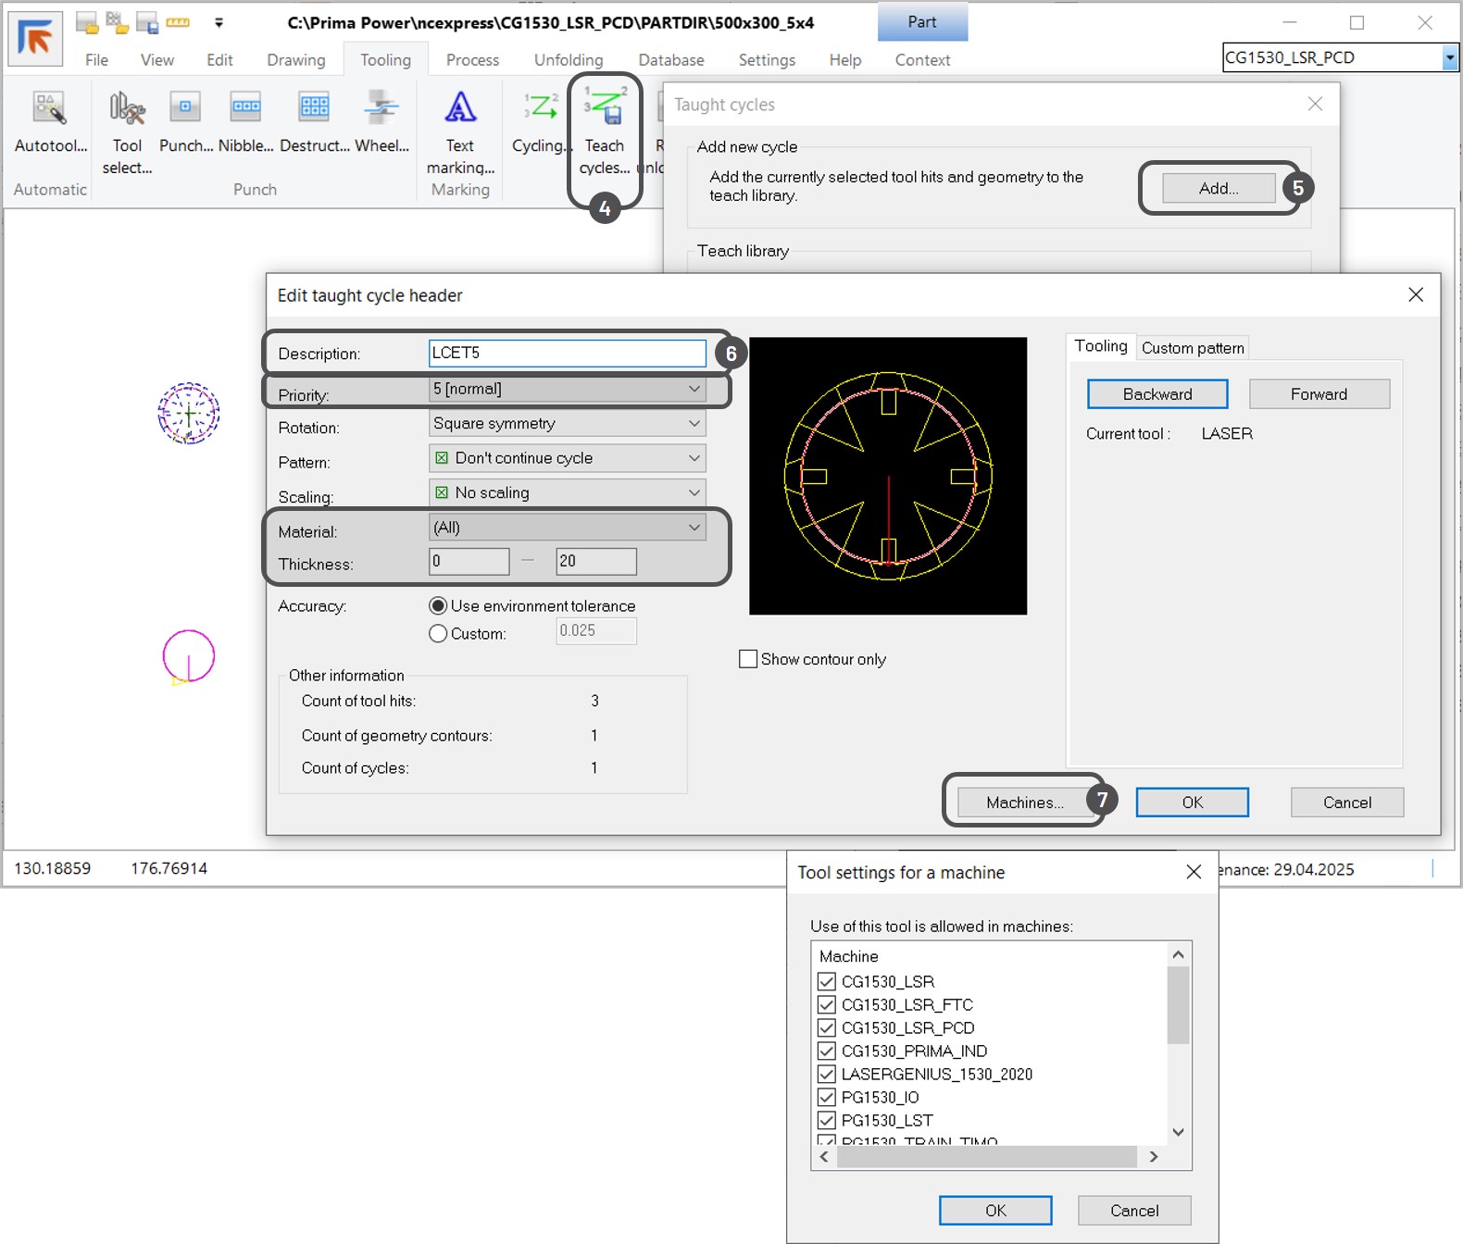Expand the Material dropdown
This screenshot has height=1244, width=1463.
[567, 528]
